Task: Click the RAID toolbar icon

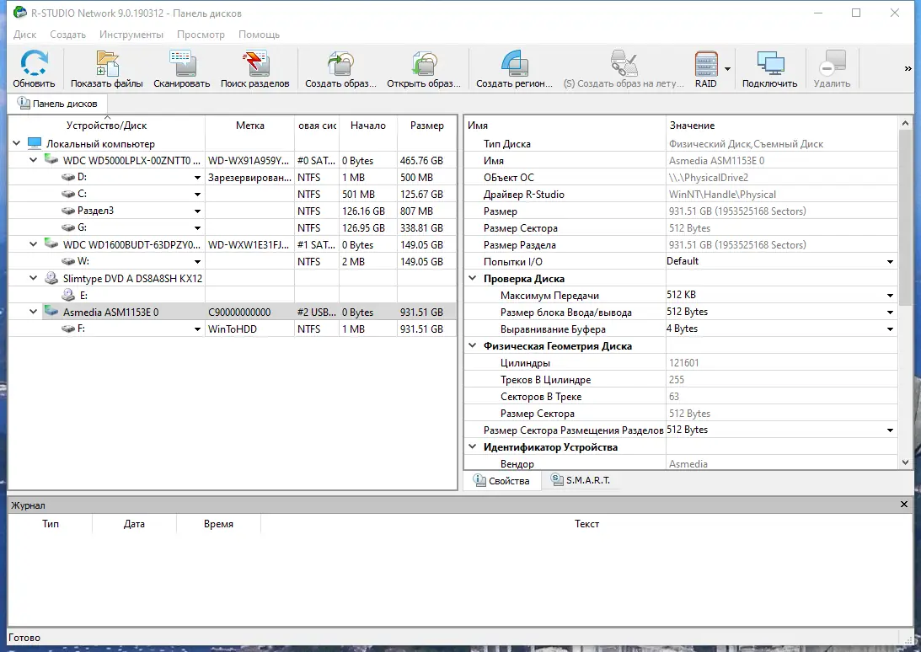Action: coord(706,63)
